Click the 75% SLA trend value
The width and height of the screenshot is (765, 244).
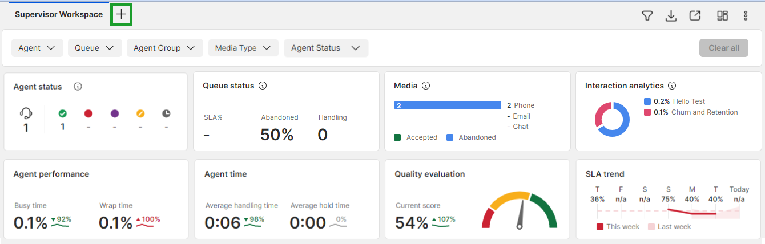click(x=668, y=200)
